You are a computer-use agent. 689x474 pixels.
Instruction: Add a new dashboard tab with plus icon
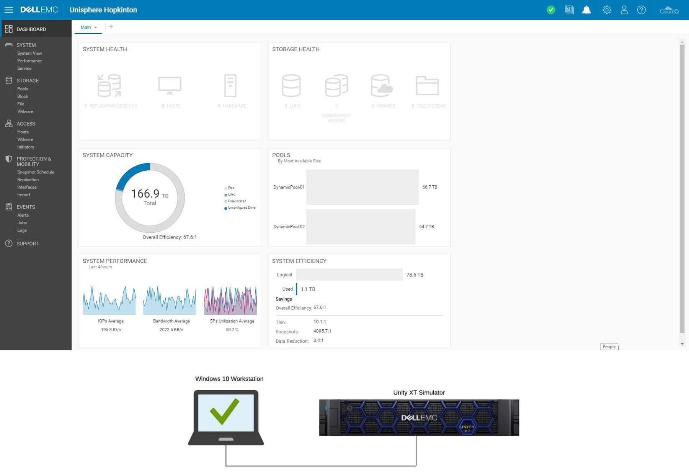(111, 27)
